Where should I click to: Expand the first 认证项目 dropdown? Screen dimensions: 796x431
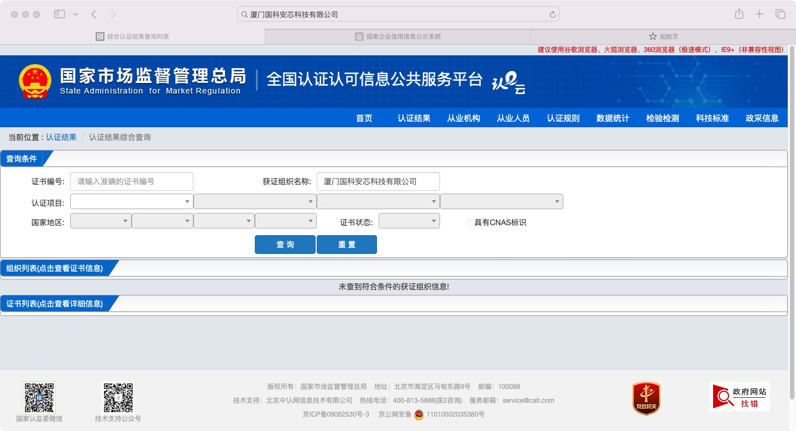(x=132, y=201)
